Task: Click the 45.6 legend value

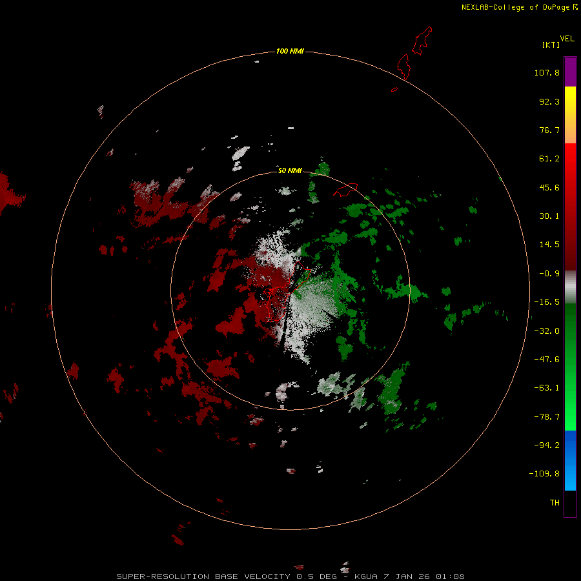Action: (x=549, y=187)
